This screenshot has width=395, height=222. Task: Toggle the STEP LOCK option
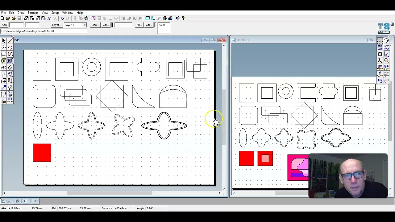[x=387, y=47]
